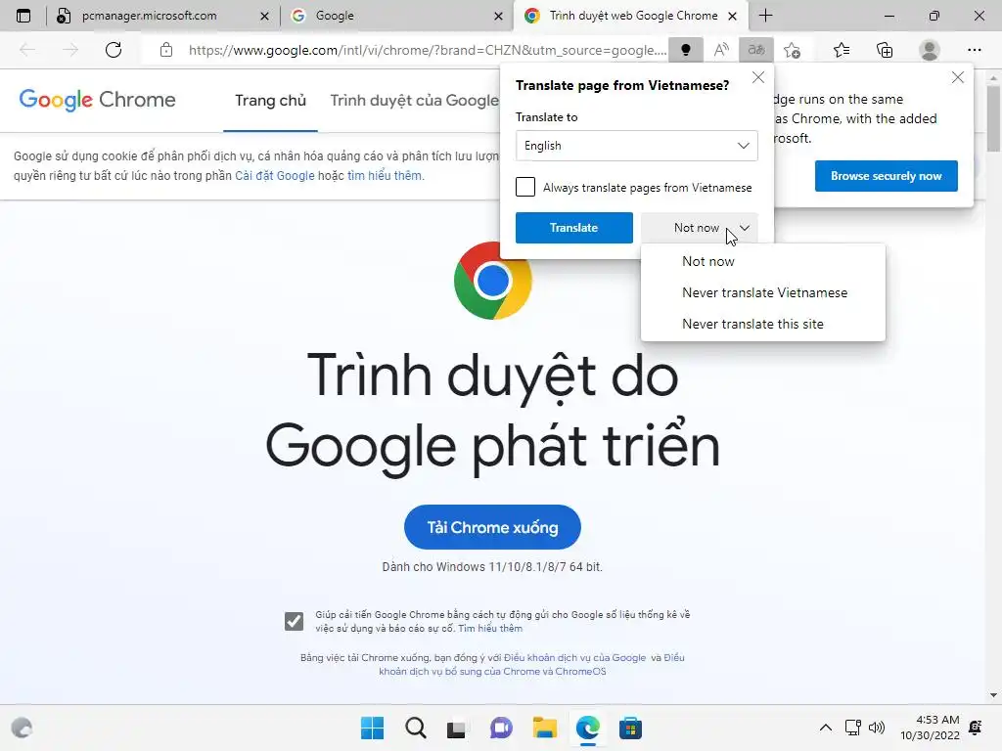Add this page to favorites star icon
This screenshot has width=1002, height=751.
[x=792, y=50]
